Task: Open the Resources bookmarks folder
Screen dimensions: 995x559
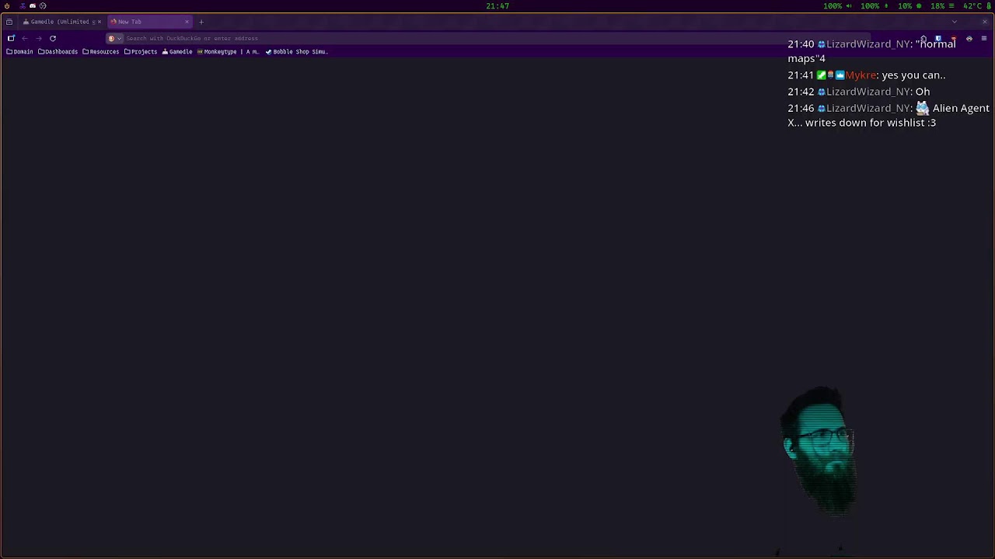Action: click(100, 52)
